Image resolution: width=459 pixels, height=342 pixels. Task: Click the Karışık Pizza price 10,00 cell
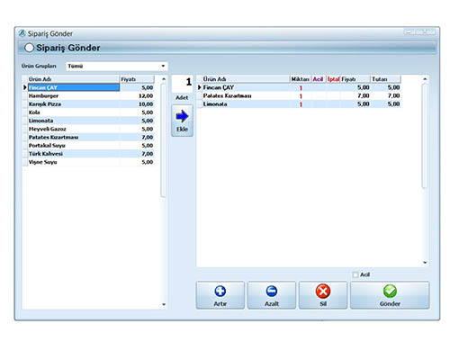click(x=137, y=104)
